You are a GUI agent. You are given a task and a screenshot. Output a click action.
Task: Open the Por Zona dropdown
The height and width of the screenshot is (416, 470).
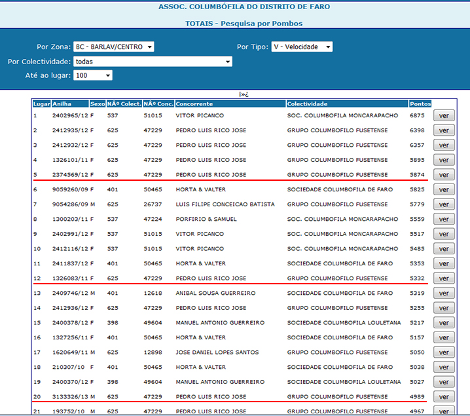(113, 47)
